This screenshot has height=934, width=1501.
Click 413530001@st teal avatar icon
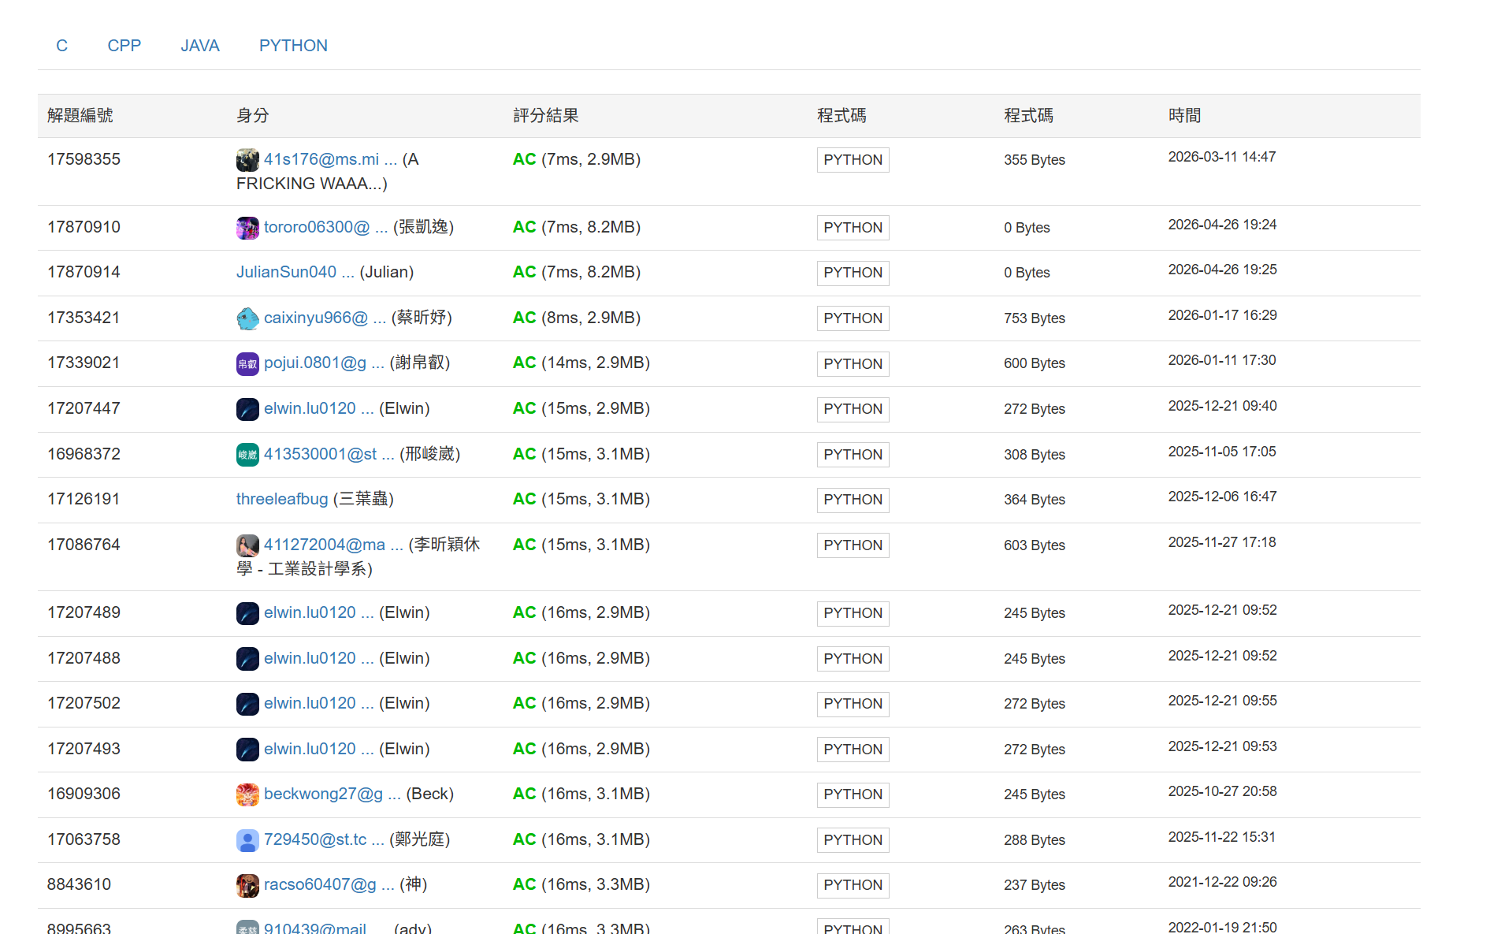coord(247,455)
